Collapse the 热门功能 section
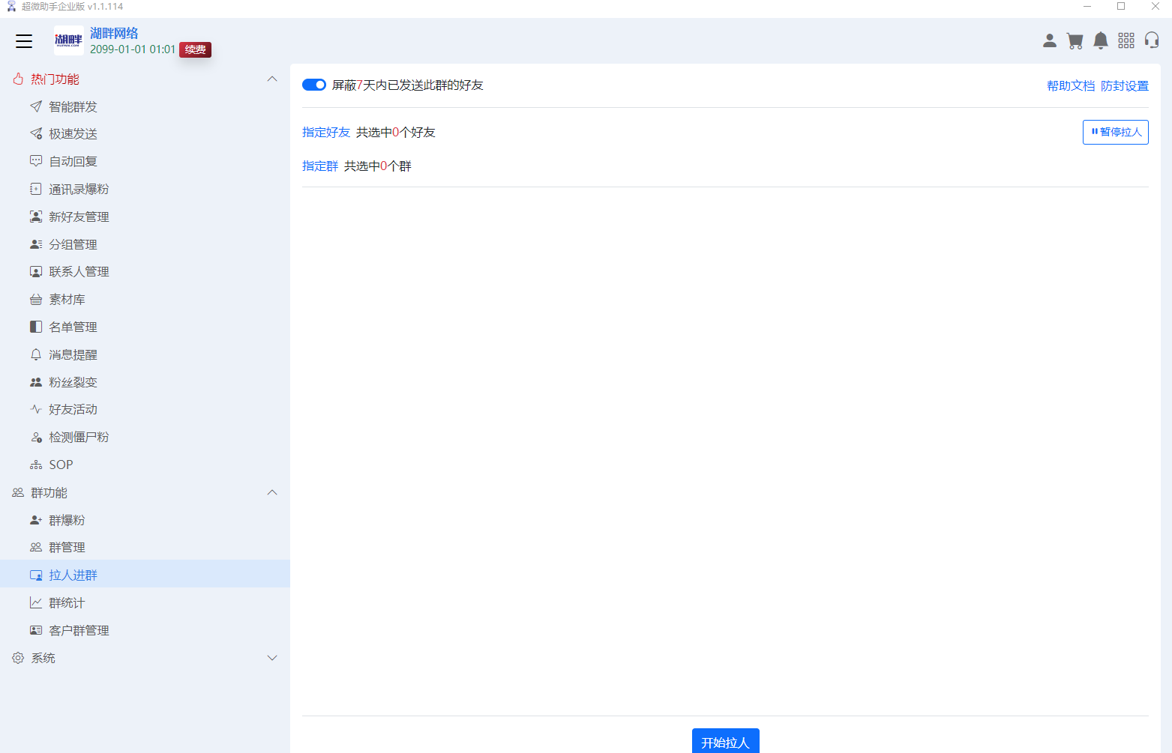This screenshot has height=753, width=1172. point(272,79)
